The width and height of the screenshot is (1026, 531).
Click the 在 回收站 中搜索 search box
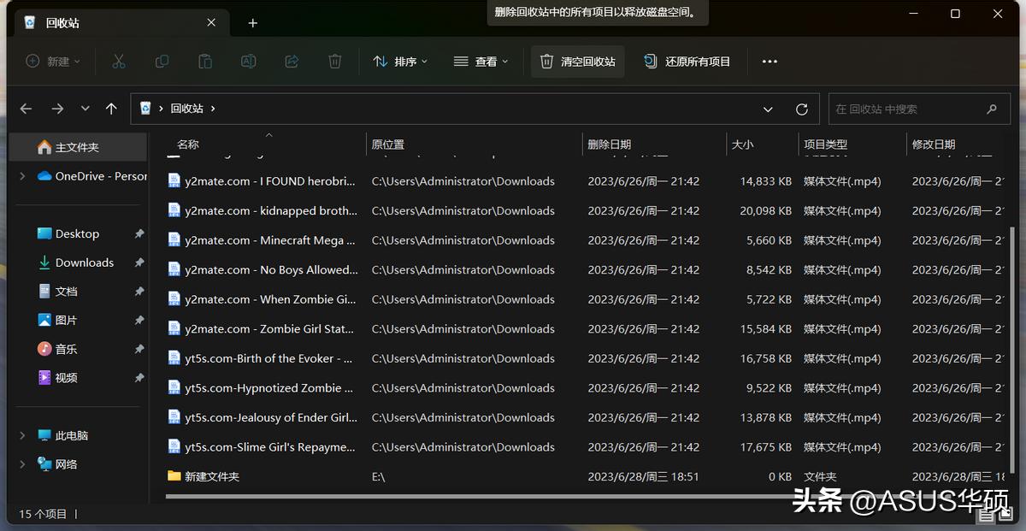pyautogui.click(x=906, y=109)
